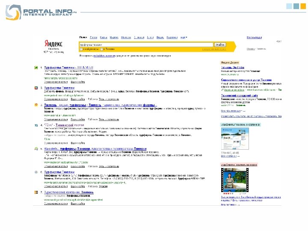Open the 'Справочник товаров и услуг Тюмени' ad
The image size is (308, 231).
(x=246, y=80)
